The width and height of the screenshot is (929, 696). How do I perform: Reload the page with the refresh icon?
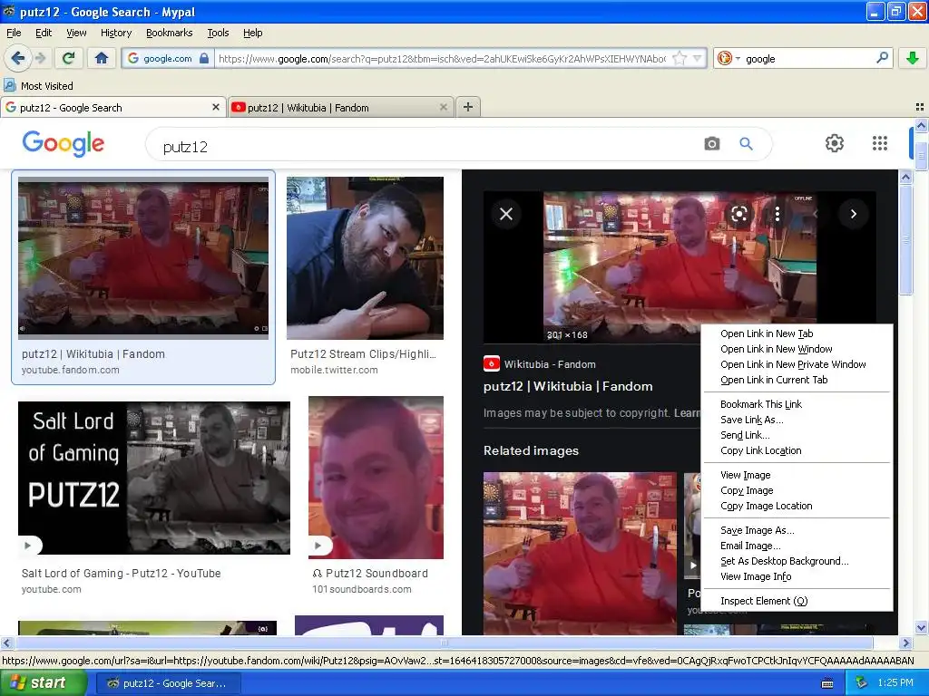[69, 58]
